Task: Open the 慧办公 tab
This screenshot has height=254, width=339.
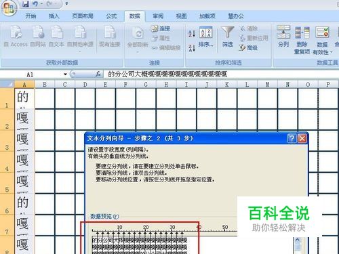Action: point(236,16)
